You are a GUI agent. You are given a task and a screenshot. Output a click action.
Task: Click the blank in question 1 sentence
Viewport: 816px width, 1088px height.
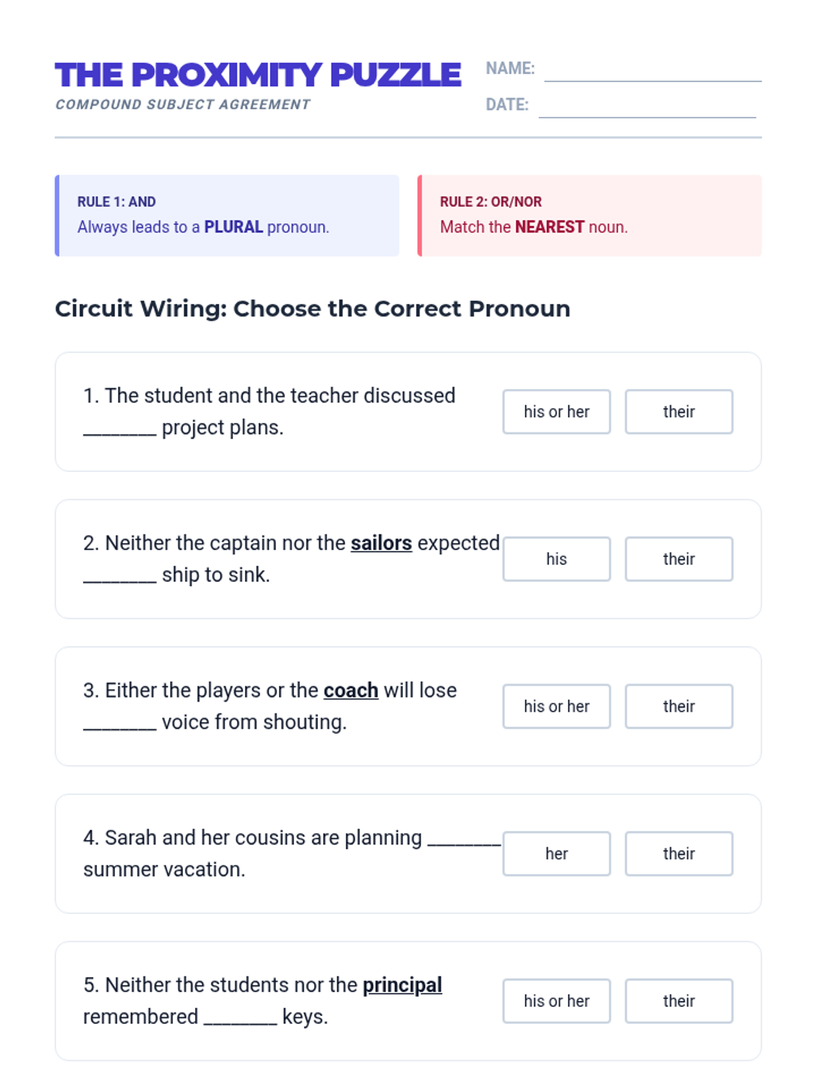120,428
